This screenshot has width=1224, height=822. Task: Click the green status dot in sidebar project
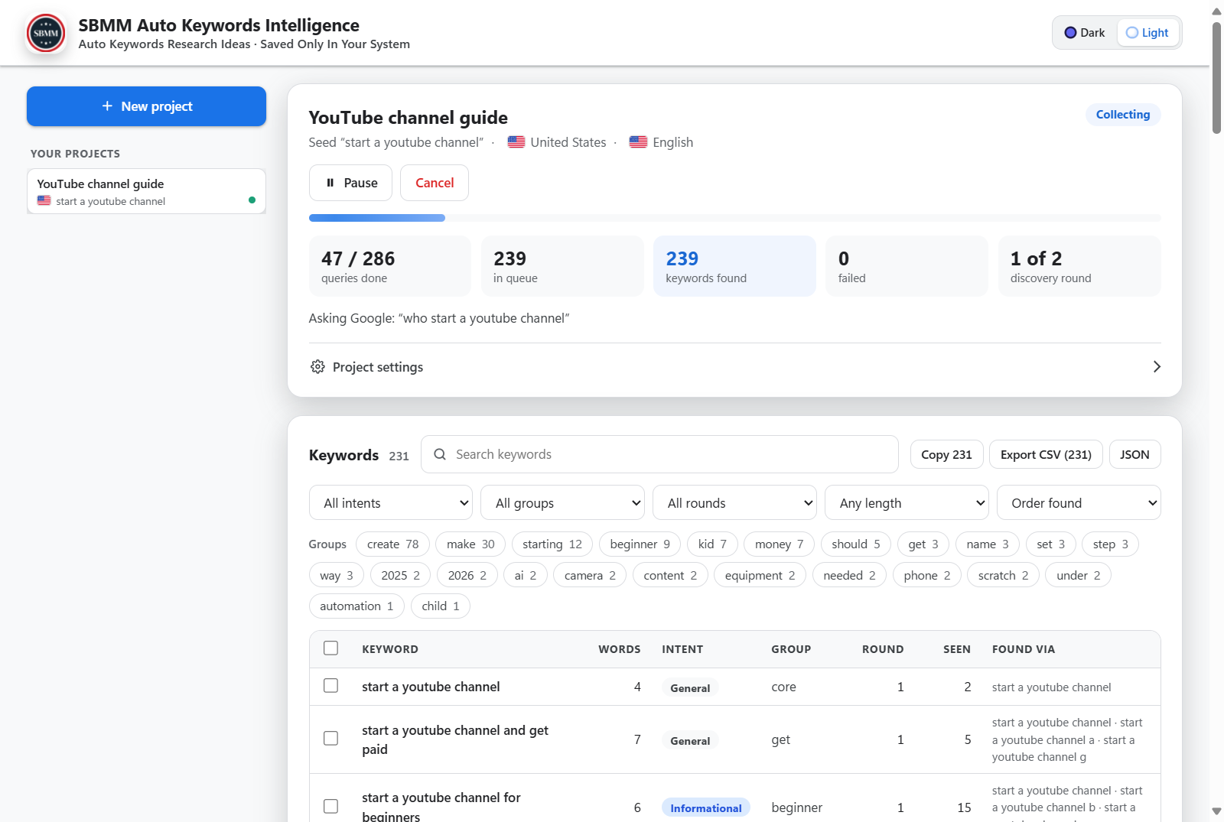click(x=252, y=200)
